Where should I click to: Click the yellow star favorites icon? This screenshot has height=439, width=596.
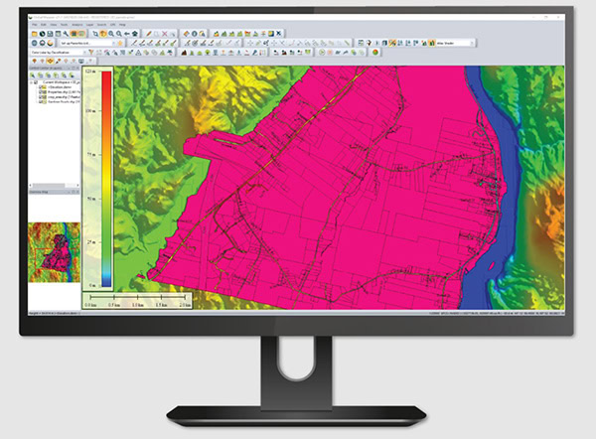tap(120, 44)
